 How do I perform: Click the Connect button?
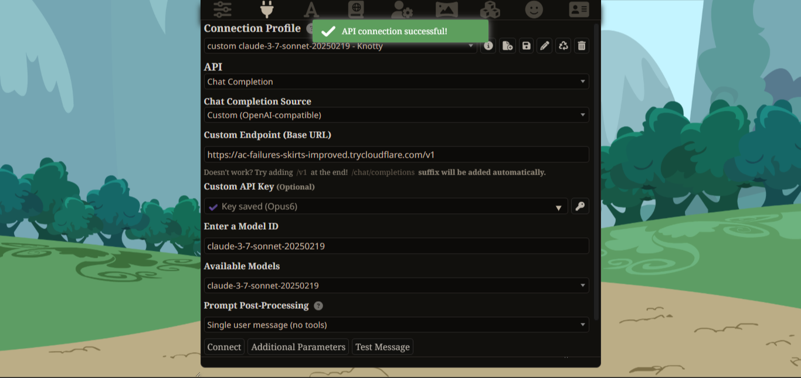[x=224, y=347]
